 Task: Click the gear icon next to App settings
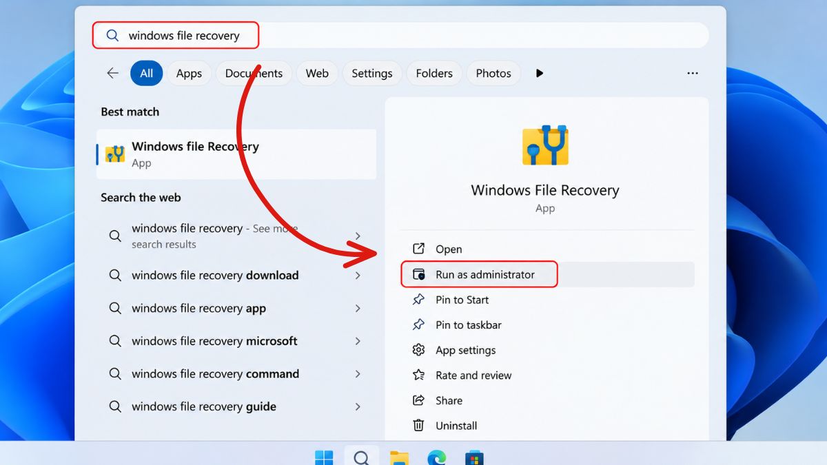point(418,350)
